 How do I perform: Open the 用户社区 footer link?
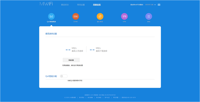click(x=107, y=97)
